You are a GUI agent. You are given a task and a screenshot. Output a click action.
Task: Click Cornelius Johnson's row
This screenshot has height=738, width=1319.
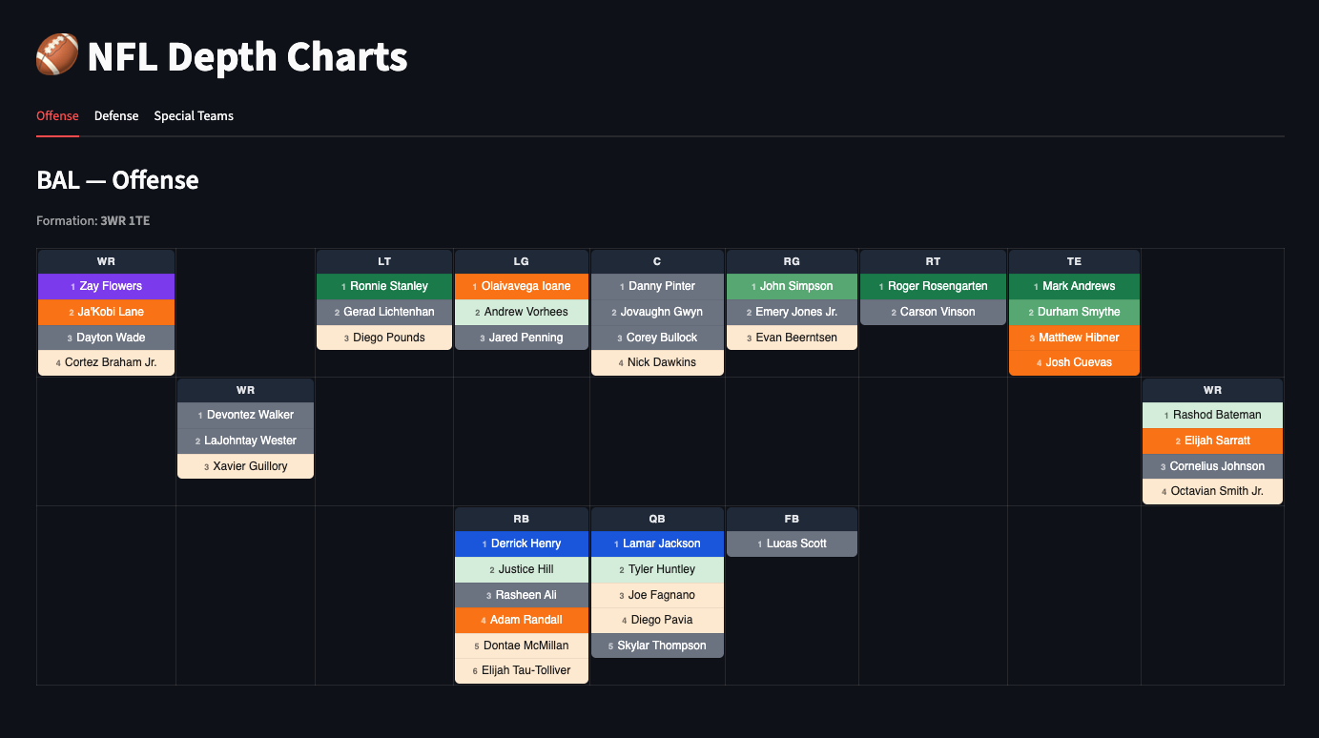click(x=1212, y=466)
